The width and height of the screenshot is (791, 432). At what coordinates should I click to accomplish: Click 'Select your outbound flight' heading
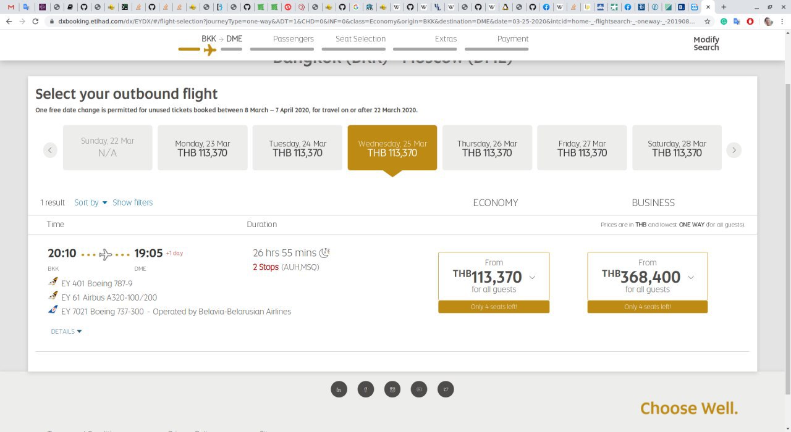127,94
